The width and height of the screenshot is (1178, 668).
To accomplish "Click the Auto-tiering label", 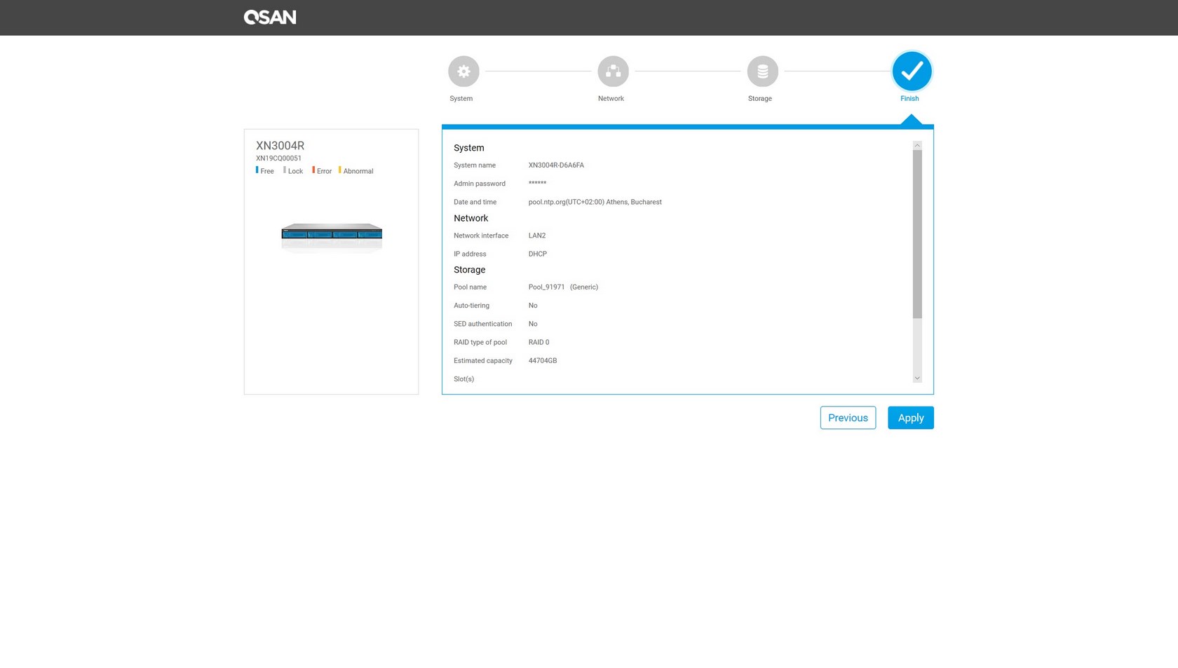I will pos(472,306).
